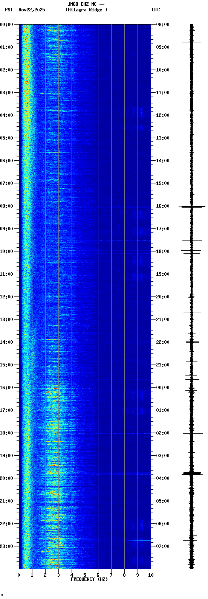Click the "10:00" PST time label on the left axis
Screen dimensions: 208x599
tap(7, 251)
